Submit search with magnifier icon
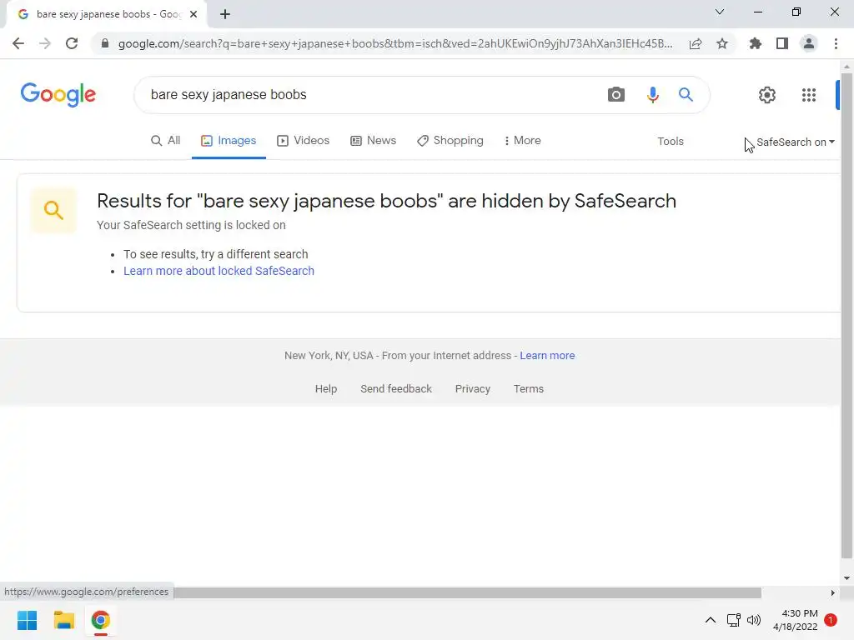 tap(686, 95)
